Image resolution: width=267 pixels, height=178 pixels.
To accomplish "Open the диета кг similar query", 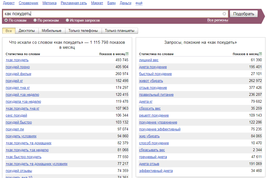I will [146, 102].
